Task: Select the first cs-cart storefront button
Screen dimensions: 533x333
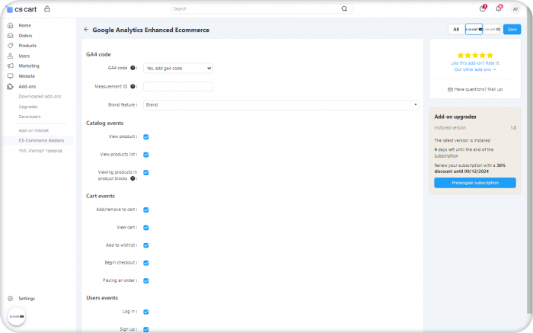Action: click(474, 29)
